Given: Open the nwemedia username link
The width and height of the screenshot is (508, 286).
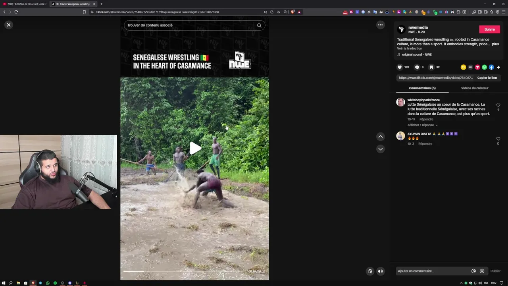Looking at the screenshot, I should point(418,27).
